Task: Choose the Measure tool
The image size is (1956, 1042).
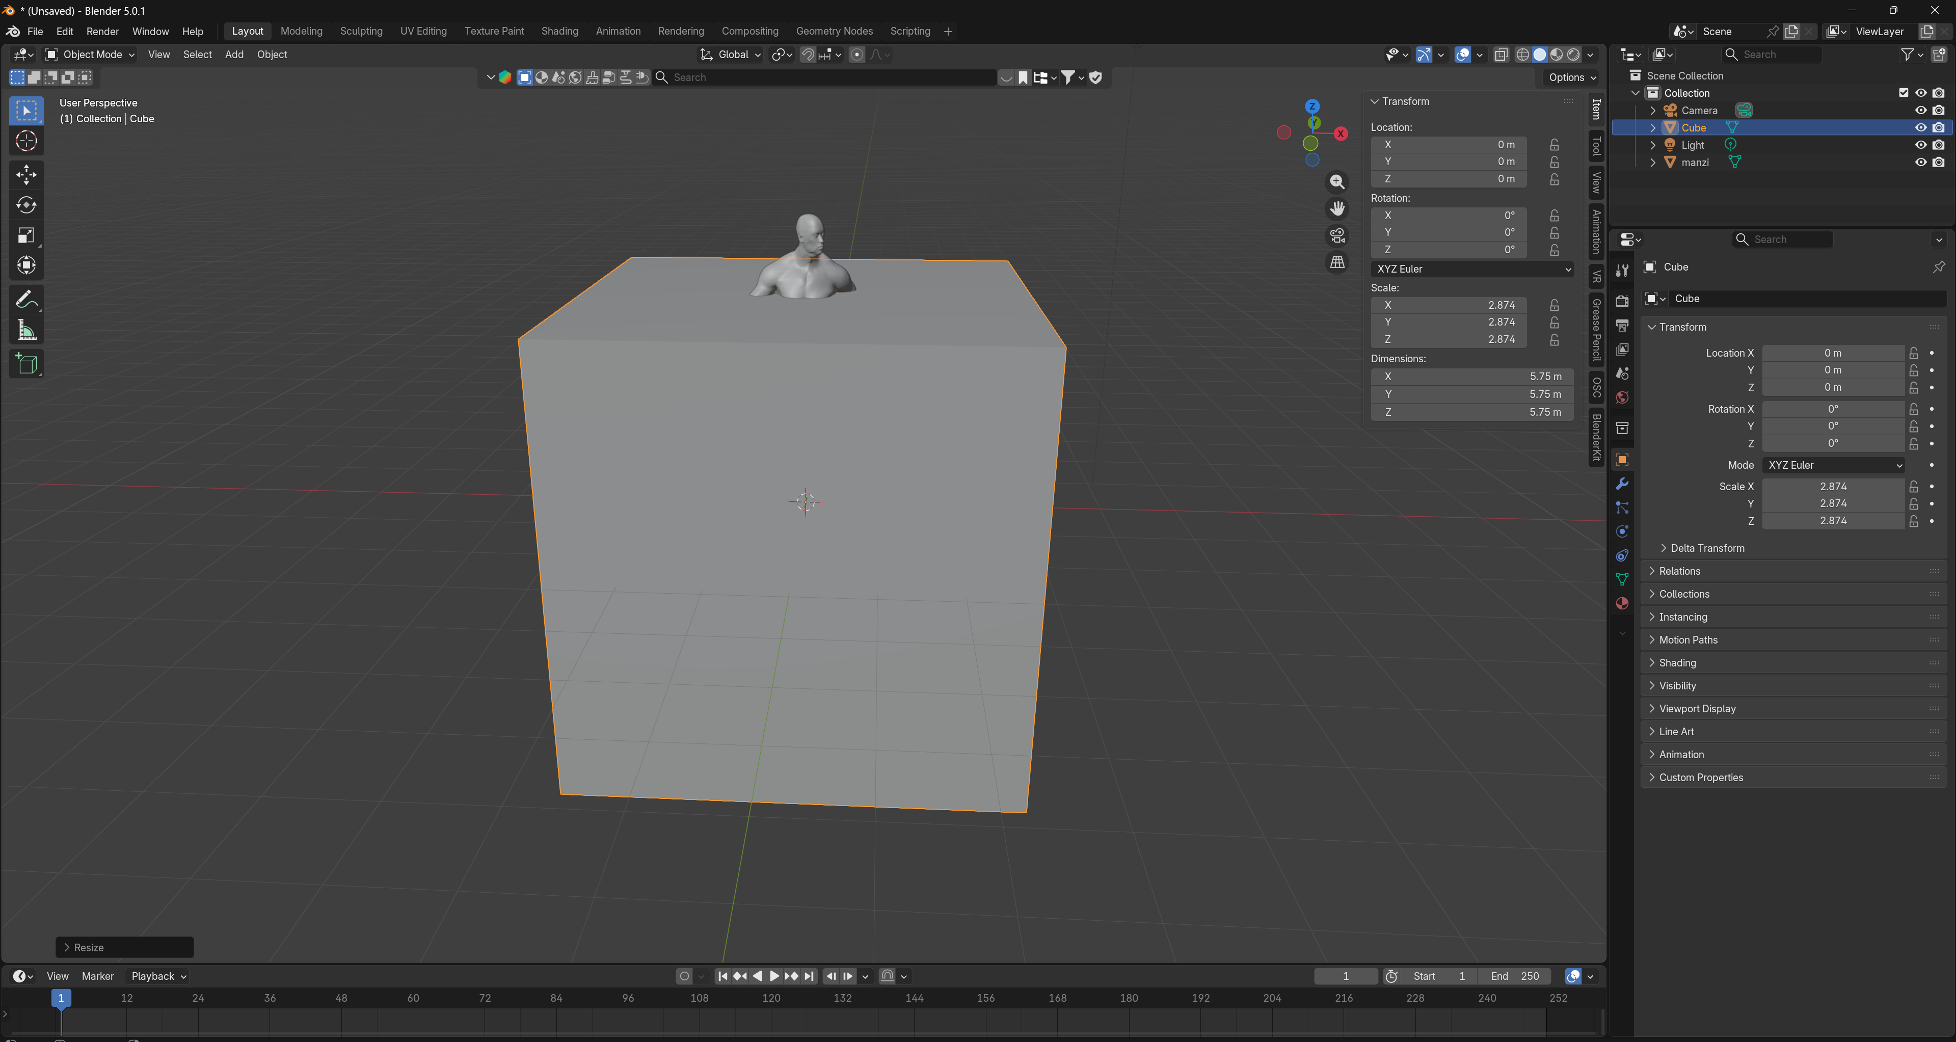Action: point(26,330)
